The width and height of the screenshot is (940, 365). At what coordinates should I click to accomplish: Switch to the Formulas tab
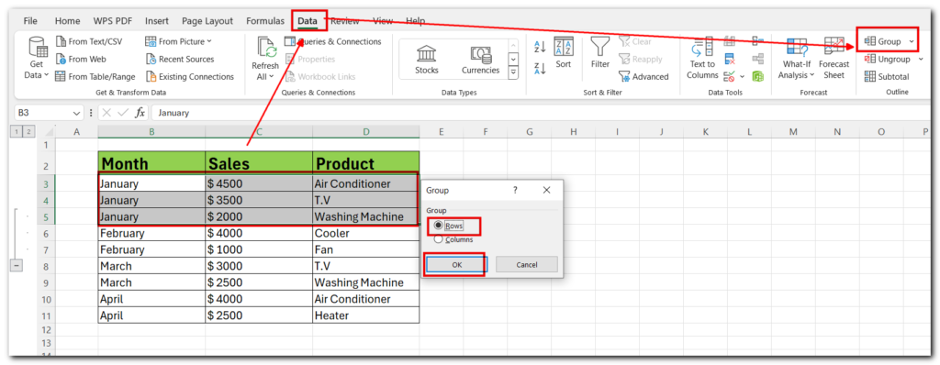265,21
